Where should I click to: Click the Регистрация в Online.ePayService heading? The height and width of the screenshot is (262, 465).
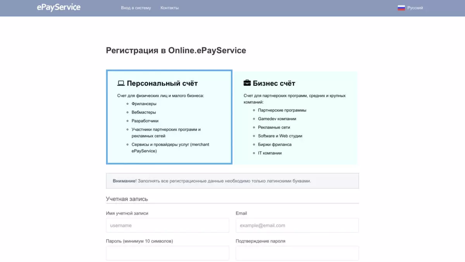[x=176, y=50]
